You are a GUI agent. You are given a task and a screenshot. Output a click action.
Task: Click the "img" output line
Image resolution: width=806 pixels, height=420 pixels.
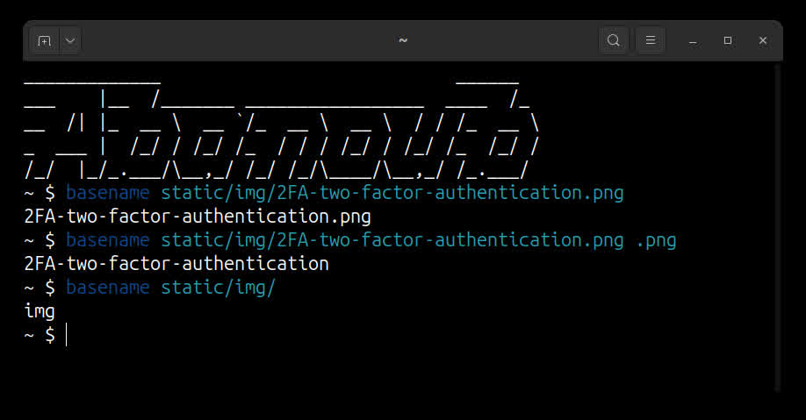[x=40, y=310]
